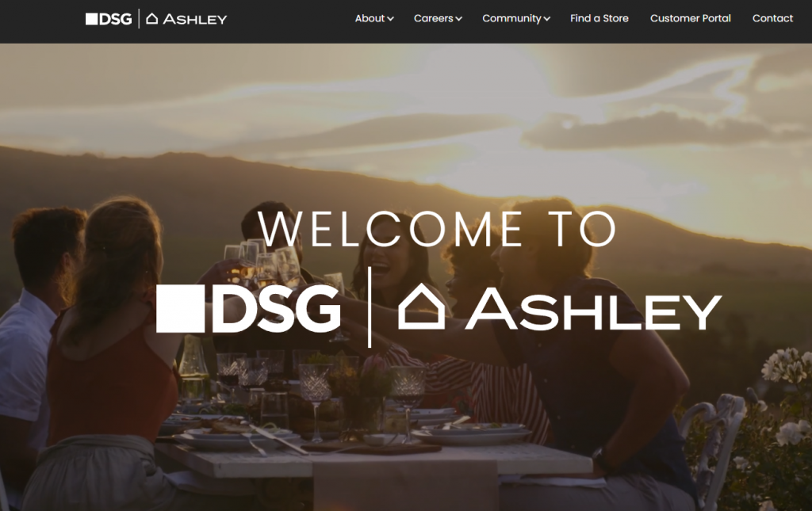812x511 pixels.
Task: Expand the Careers chevron arrow
Action: [458, 19]
